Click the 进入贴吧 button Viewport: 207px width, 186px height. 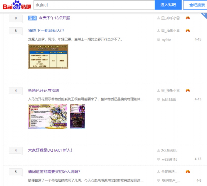[168, 5]
